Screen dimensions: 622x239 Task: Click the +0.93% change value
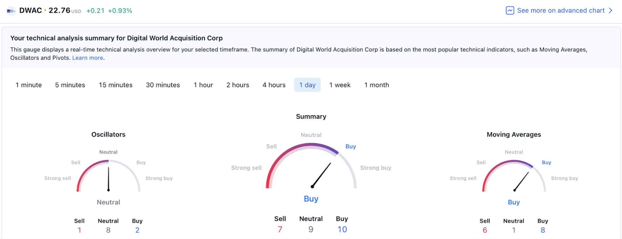coord(120,11)
